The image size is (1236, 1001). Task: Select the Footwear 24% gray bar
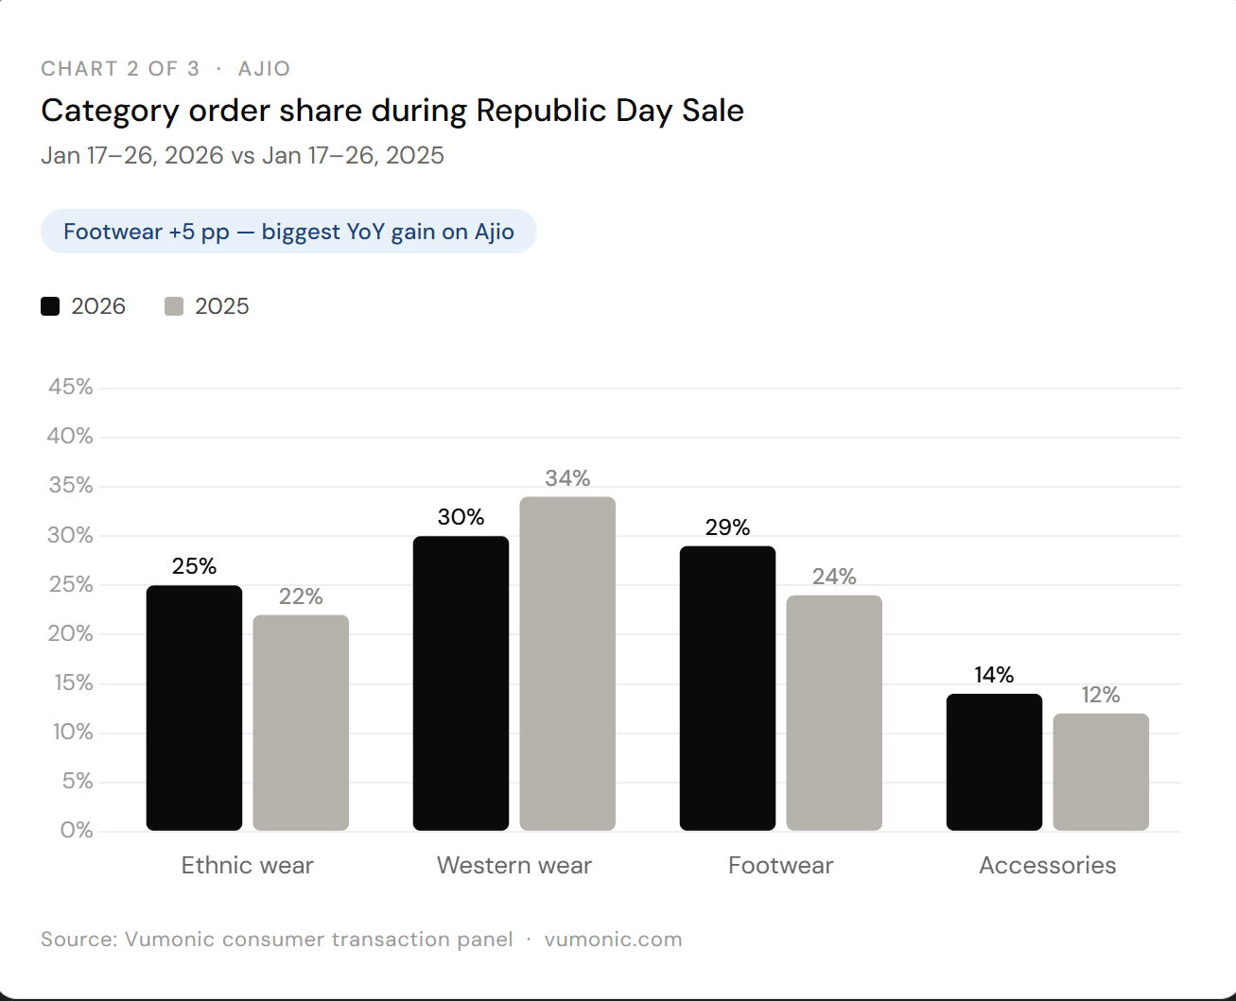(x=834, y=713)
